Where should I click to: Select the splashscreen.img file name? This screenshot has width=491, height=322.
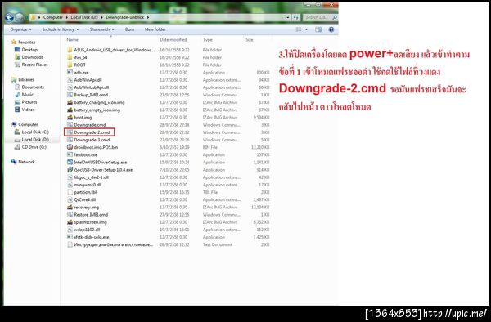(x=90, y=222)
